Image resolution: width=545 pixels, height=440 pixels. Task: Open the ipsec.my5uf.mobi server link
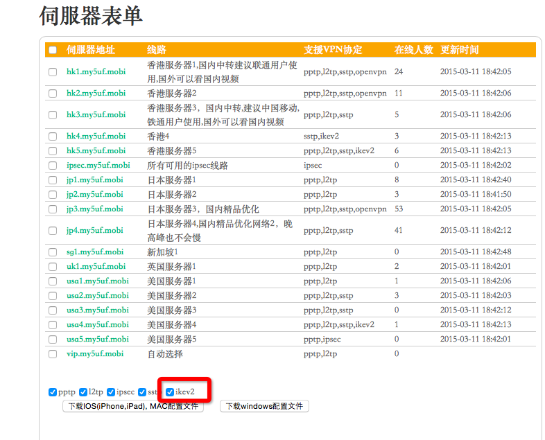pos(98,165)
